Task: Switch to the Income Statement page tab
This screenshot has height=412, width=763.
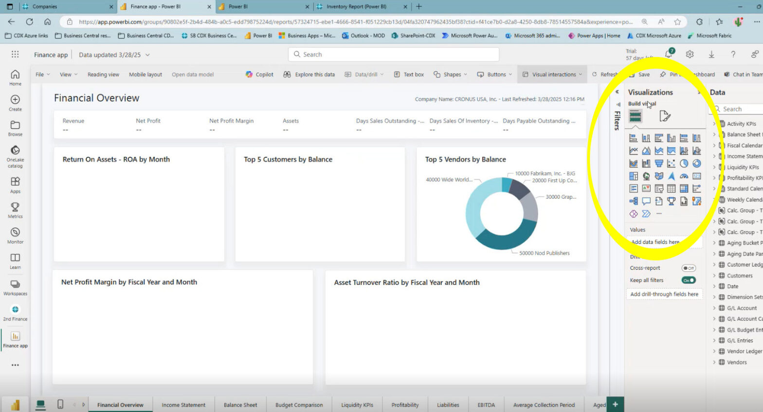Action: (183, 405)
